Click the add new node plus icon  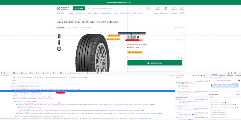tap(171, 76)
